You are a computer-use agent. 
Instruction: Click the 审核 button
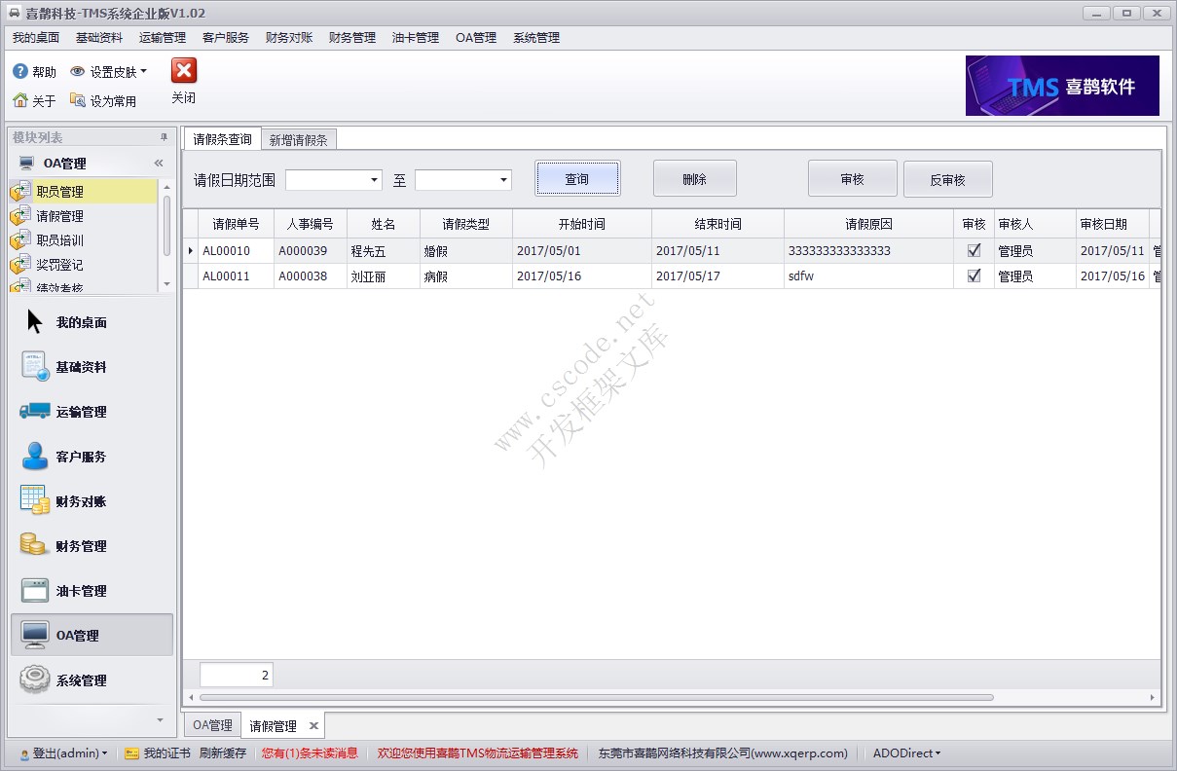852,179
